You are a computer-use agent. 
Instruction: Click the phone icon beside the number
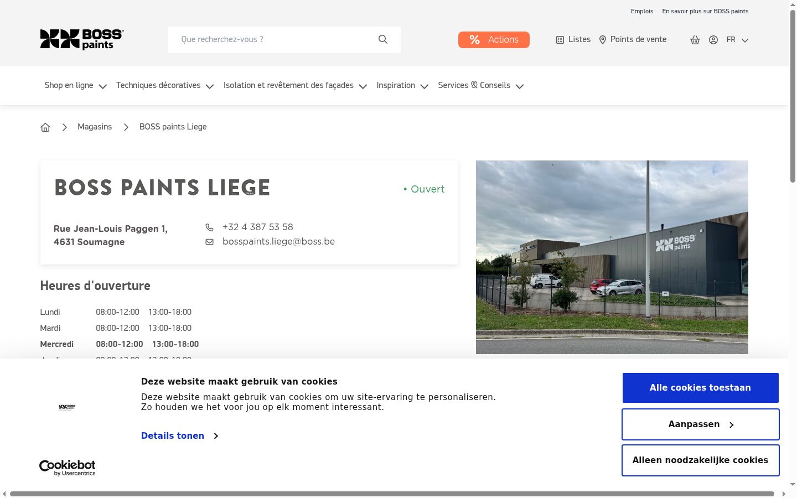209,227
